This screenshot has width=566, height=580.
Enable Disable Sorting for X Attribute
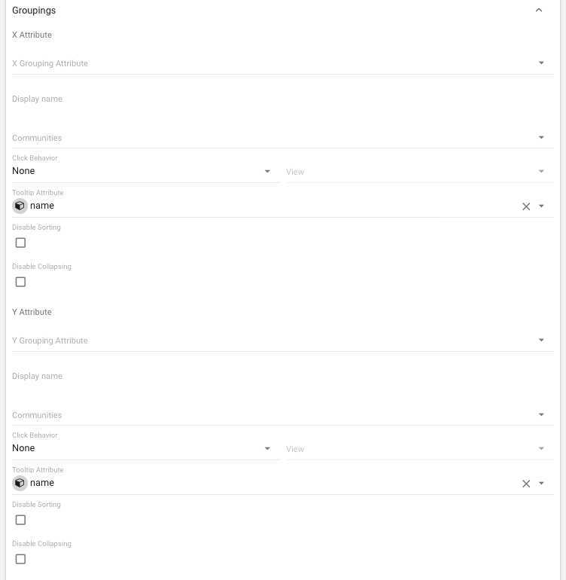[20, 243]
